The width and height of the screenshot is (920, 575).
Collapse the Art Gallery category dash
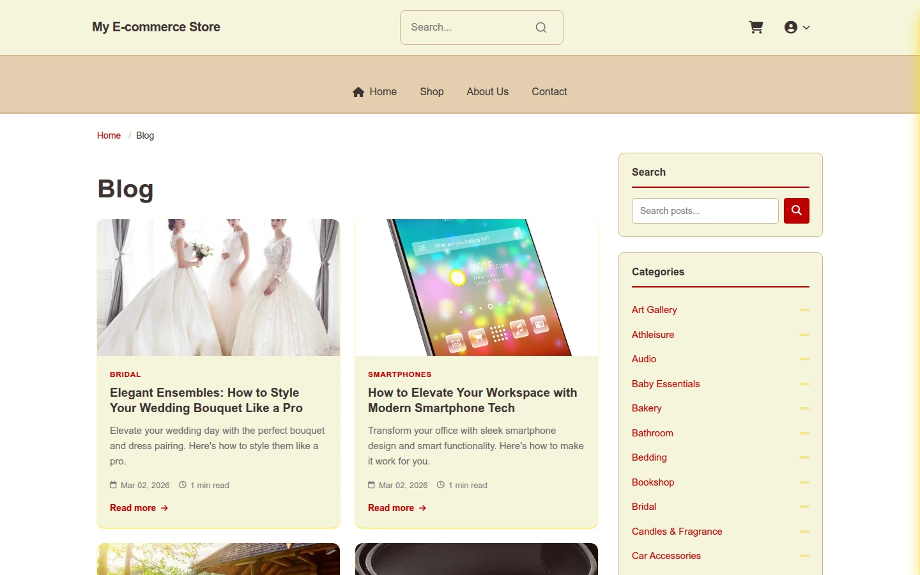(804, 310)
